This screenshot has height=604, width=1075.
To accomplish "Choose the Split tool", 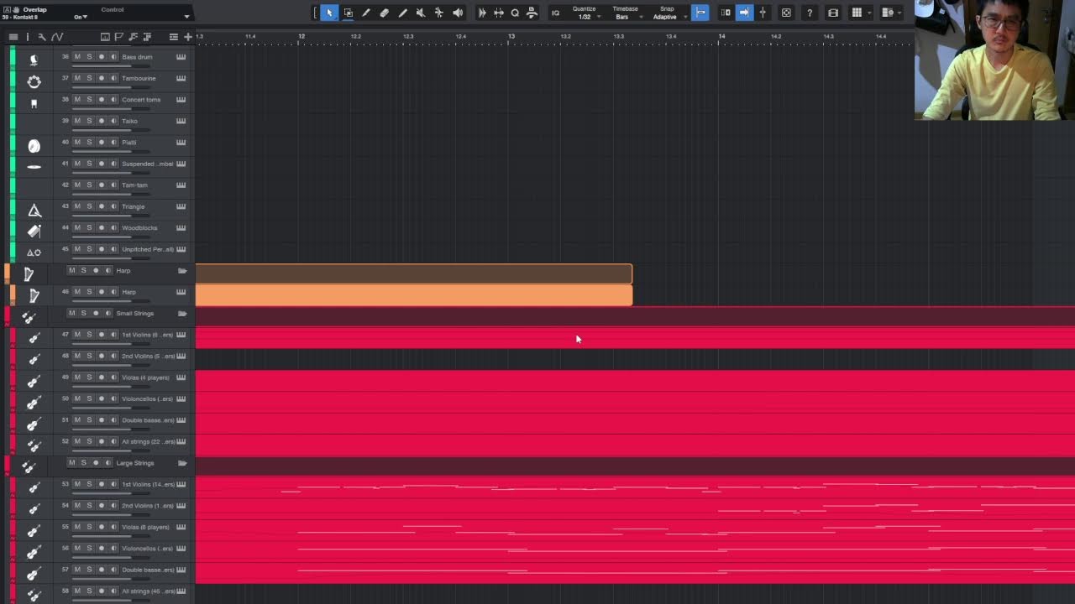I will (x=366, y=13).
